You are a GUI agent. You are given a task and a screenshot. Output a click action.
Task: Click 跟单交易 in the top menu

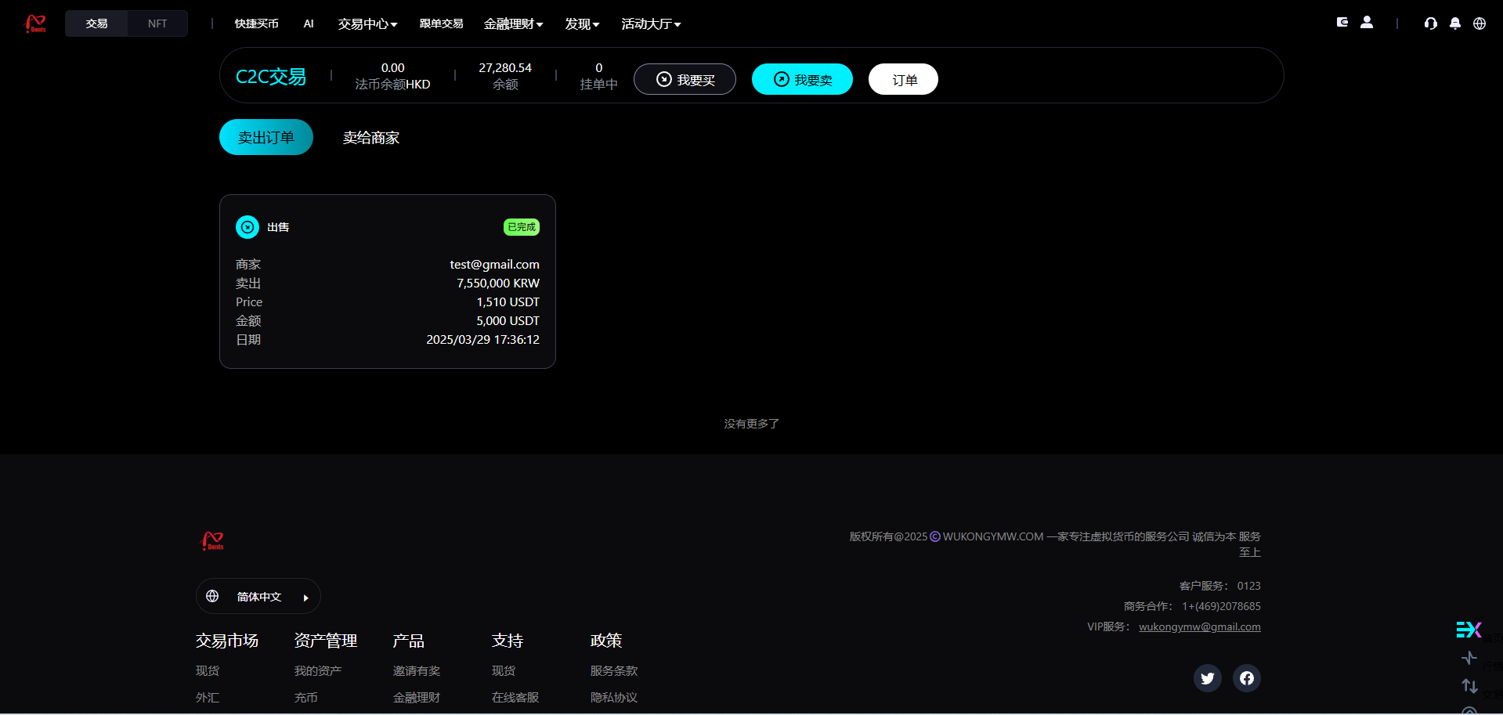440,23
